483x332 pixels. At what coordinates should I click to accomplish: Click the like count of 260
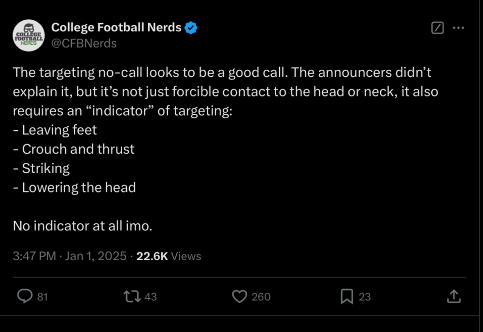(x=261, y=297)
